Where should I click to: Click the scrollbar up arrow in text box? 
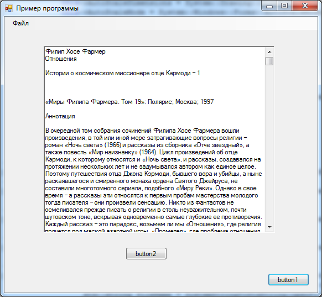click(x=269, y=52)
